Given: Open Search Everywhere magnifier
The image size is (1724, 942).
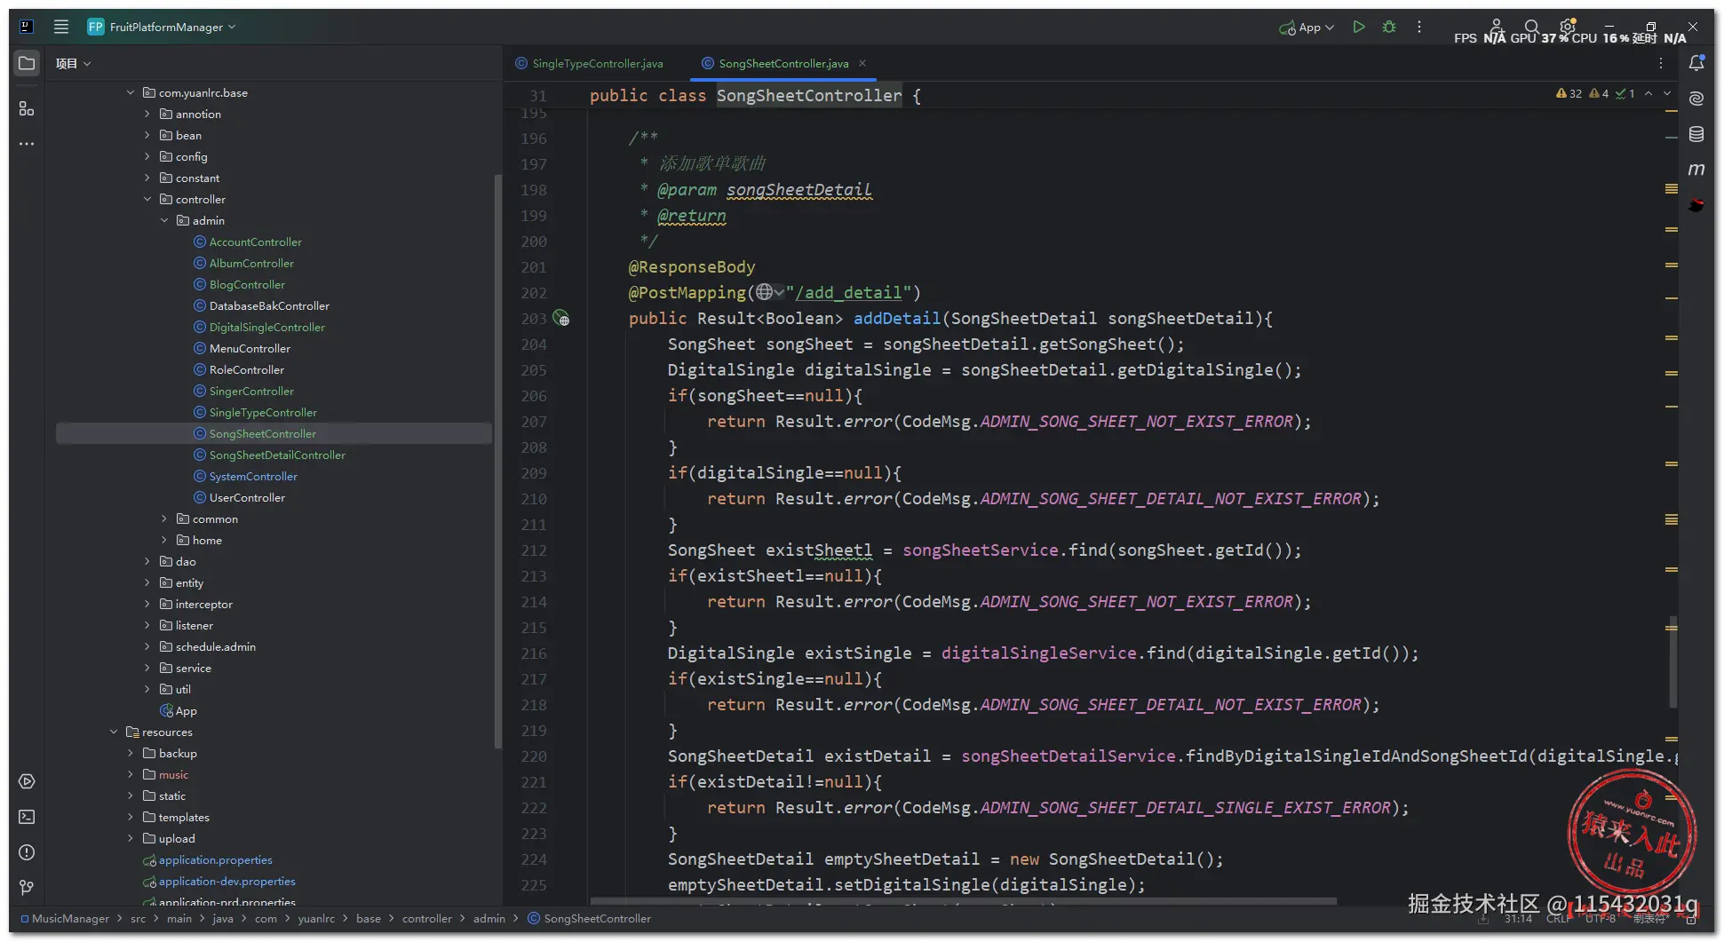Looking at the screenshot, I should 1531,27.
